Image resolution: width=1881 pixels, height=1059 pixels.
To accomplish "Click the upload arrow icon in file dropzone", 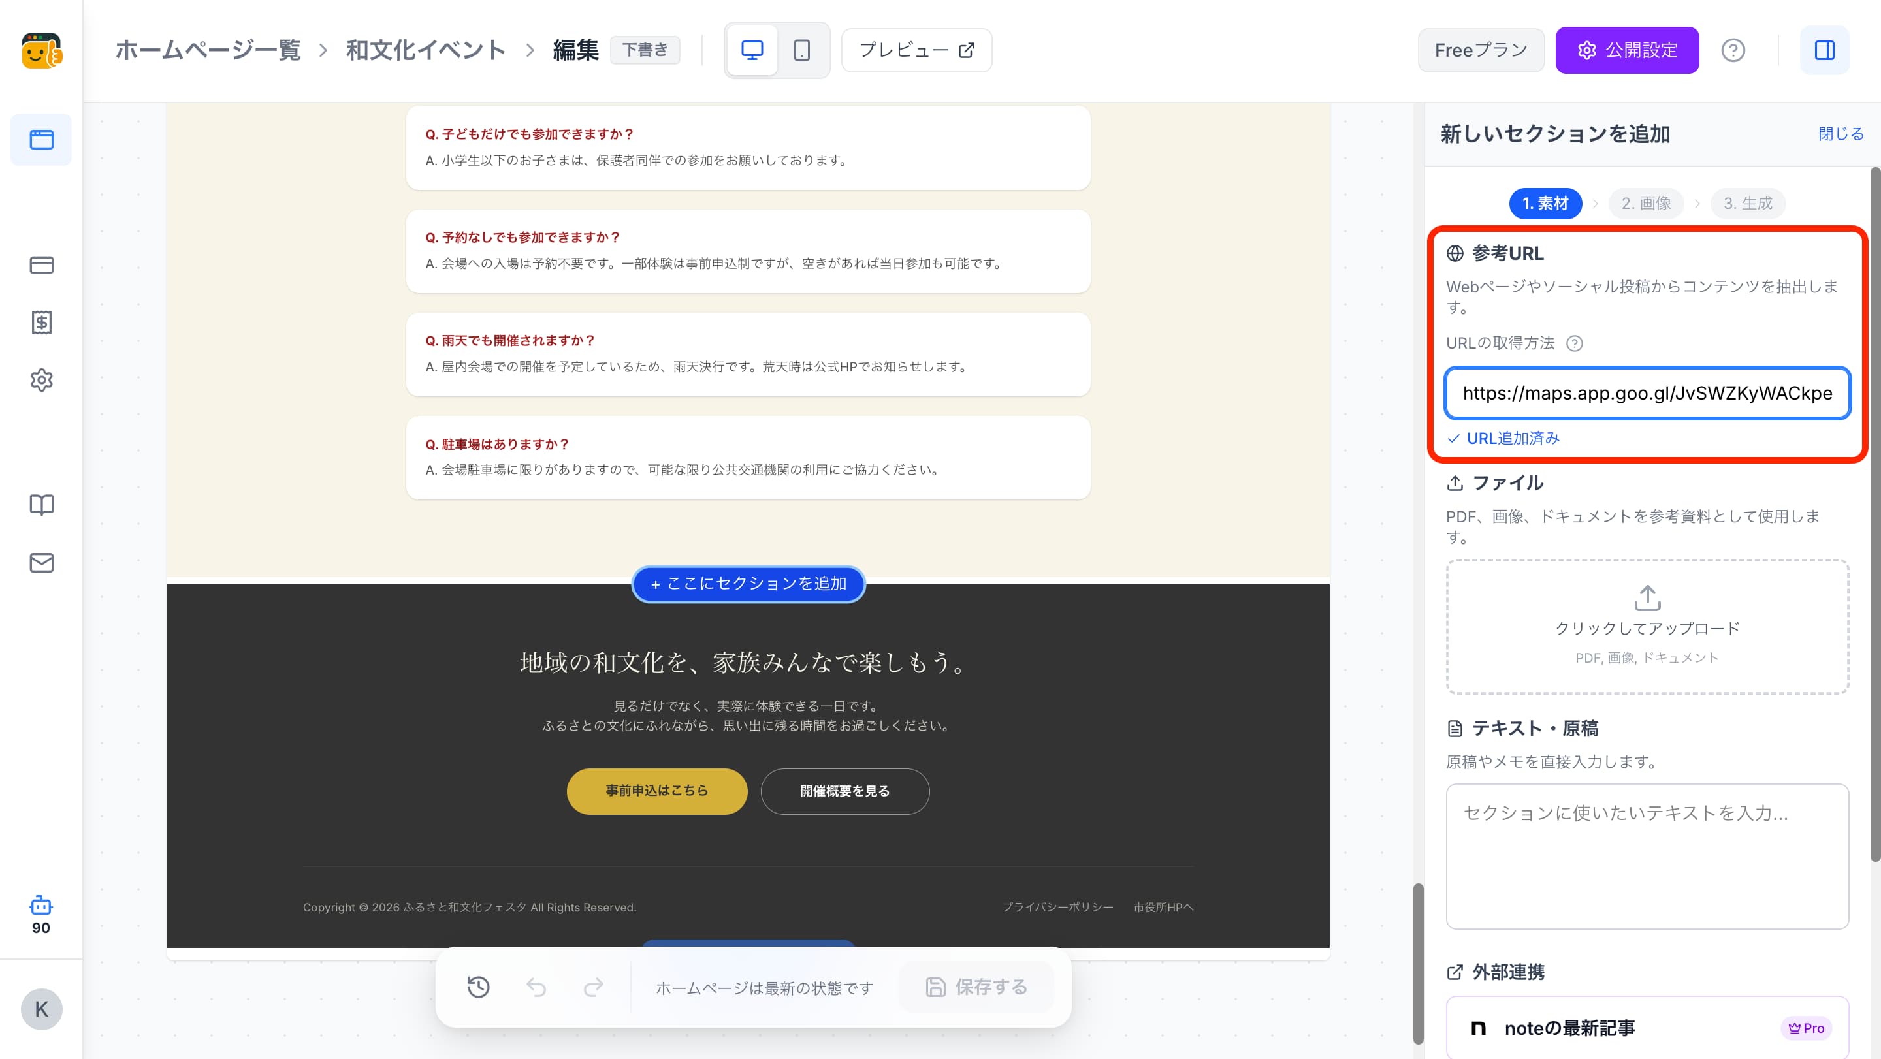I will 1647,598.
